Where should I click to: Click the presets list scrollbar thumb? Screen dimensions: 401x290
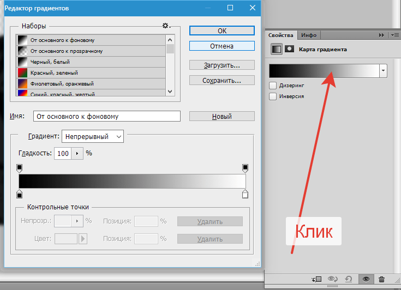(170, 49)
